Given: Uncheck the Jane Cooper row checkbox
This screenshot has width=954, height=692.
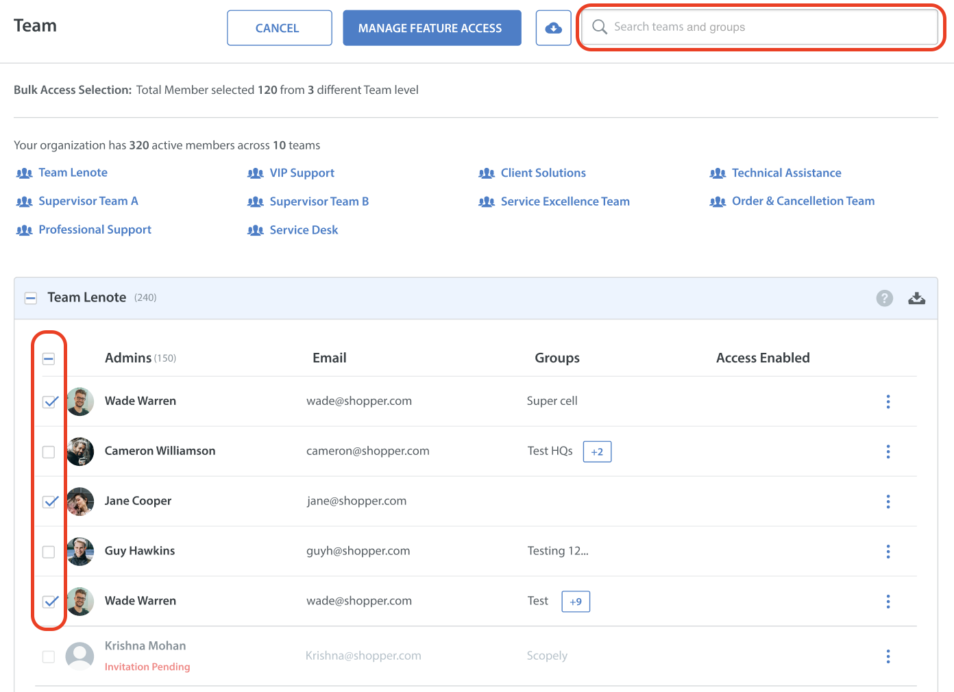Looking at the screenshot, I should [49, 502].
